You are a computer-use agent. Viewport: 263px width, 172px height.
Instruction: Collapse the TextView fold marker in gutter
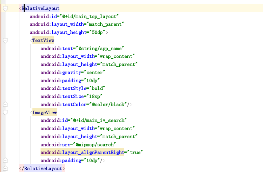click(5, 40)
